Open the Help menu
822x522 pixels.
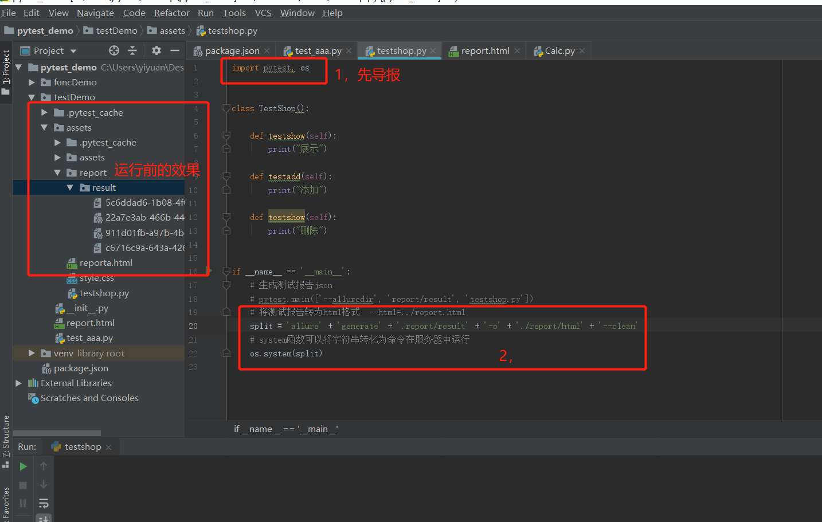[332, 13]
